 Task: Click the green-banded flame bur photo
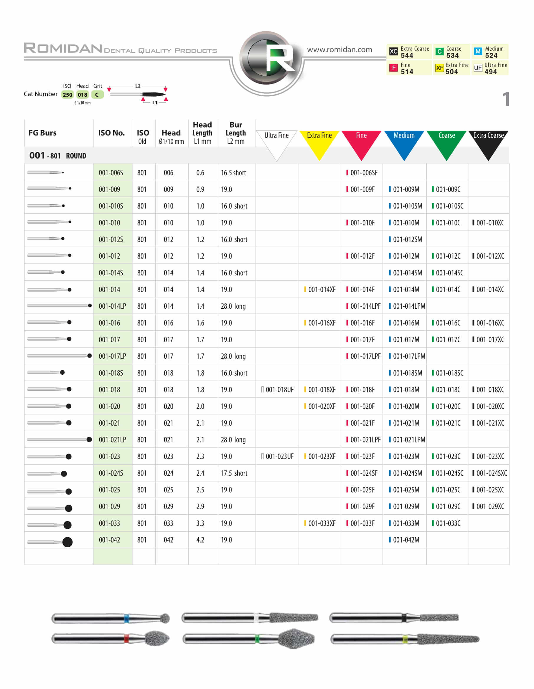point(249,639)
